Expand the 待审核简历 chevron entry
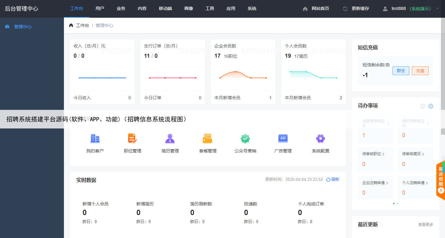This screenshot has height=238, width=445. [x=423, y=154]
